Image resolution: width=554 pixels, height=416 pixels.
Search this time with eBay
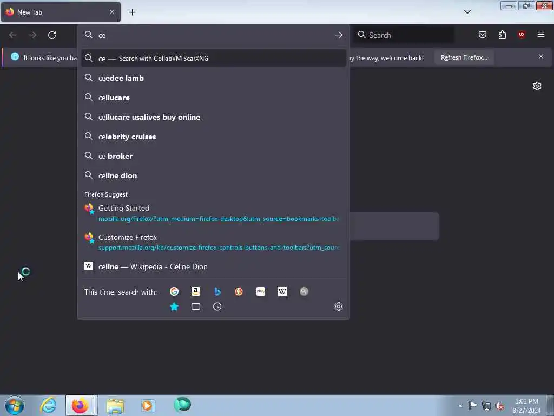coord(261,291)
